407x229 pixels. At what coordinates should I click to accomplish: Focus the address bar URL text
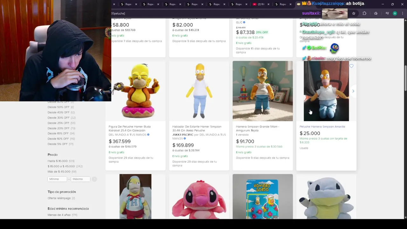tap(118, 13)
